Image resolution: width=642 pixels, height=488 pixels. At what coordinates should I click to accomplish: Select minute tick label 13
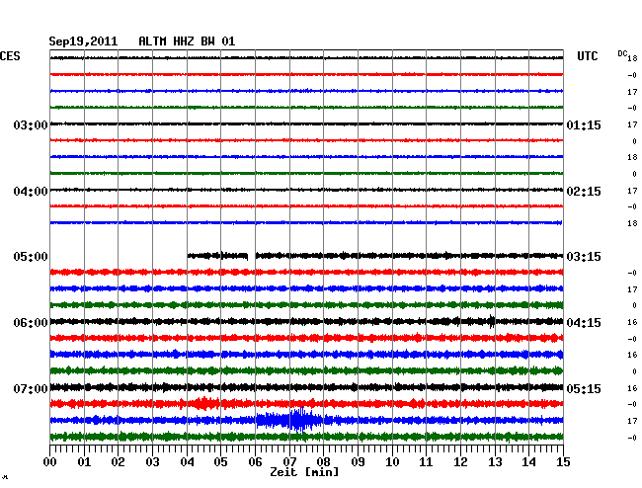pyautogui.click(x=495, y=461)
